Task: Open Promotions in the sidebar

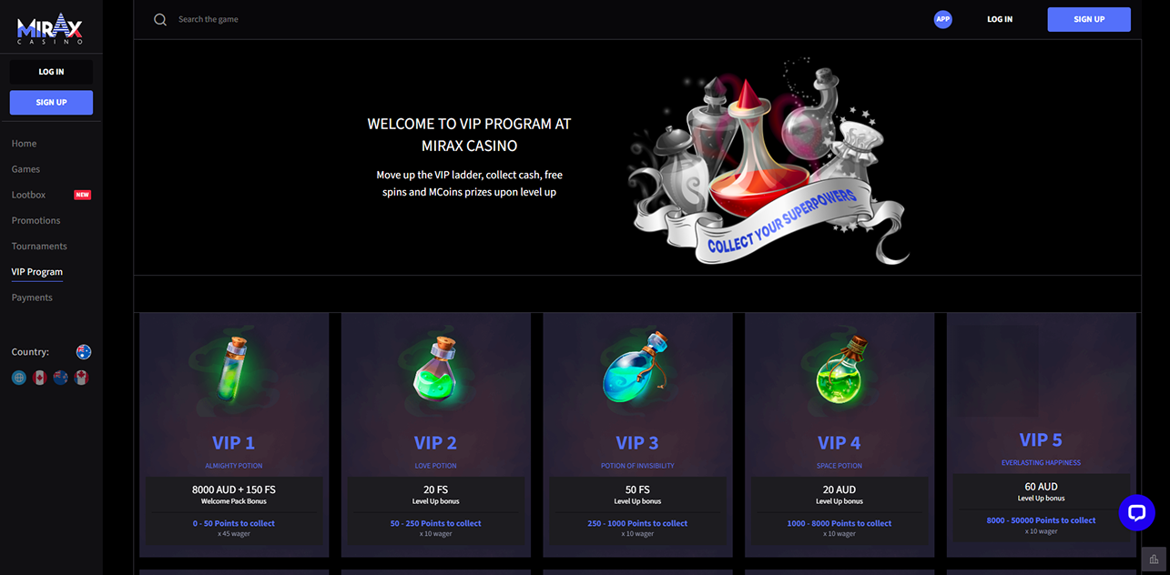Action: pos(36,221)
